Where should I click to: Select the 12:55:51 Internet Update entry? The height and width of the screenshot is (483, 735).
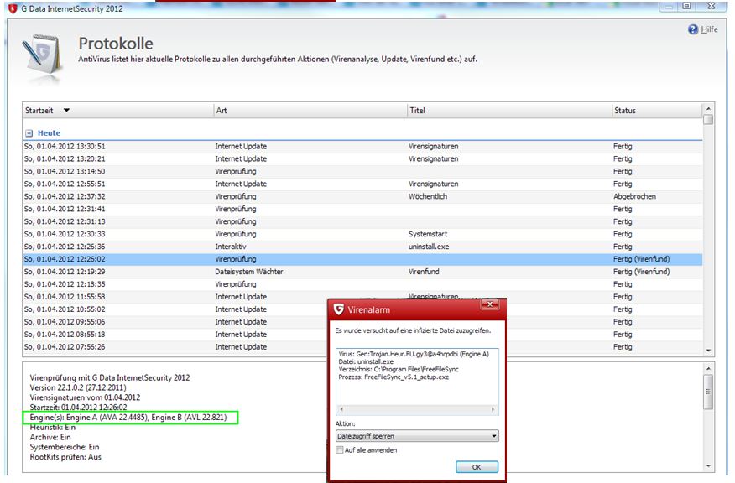coord(362,184)
